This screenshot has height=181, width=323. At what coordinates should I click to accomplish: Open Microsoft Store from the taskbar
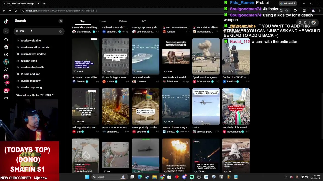(x=169, y=177)
